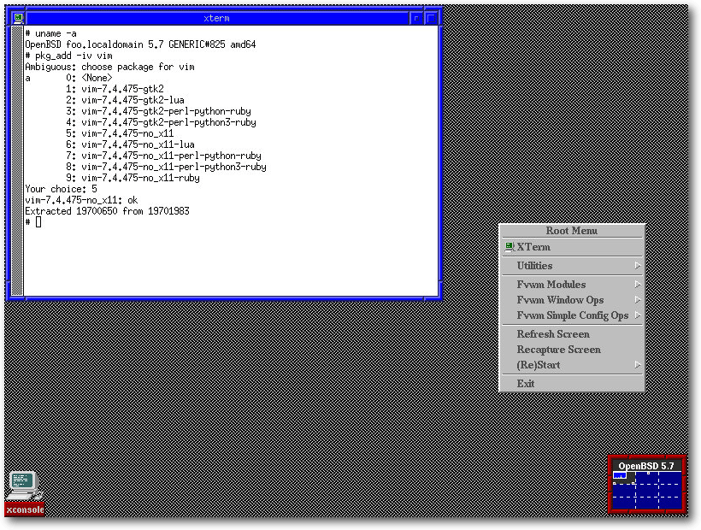Click '4: vim-7.4.475-gtk2-perl-python3-ruby' line
The width and height of the screenshot is (701, 530).
coord(161,122)
